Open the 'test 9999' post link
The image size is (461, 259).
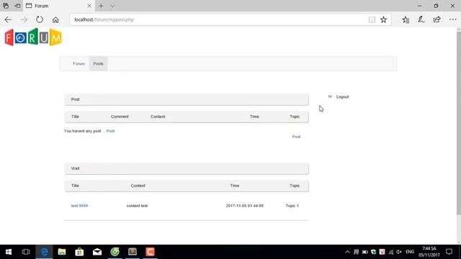(x=79, y=206)
